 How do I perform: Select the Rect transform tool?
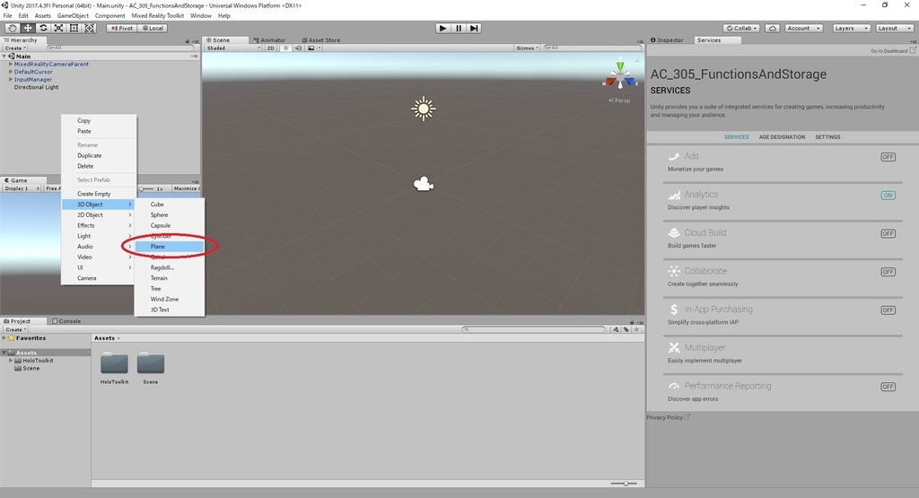click(74, 28)
